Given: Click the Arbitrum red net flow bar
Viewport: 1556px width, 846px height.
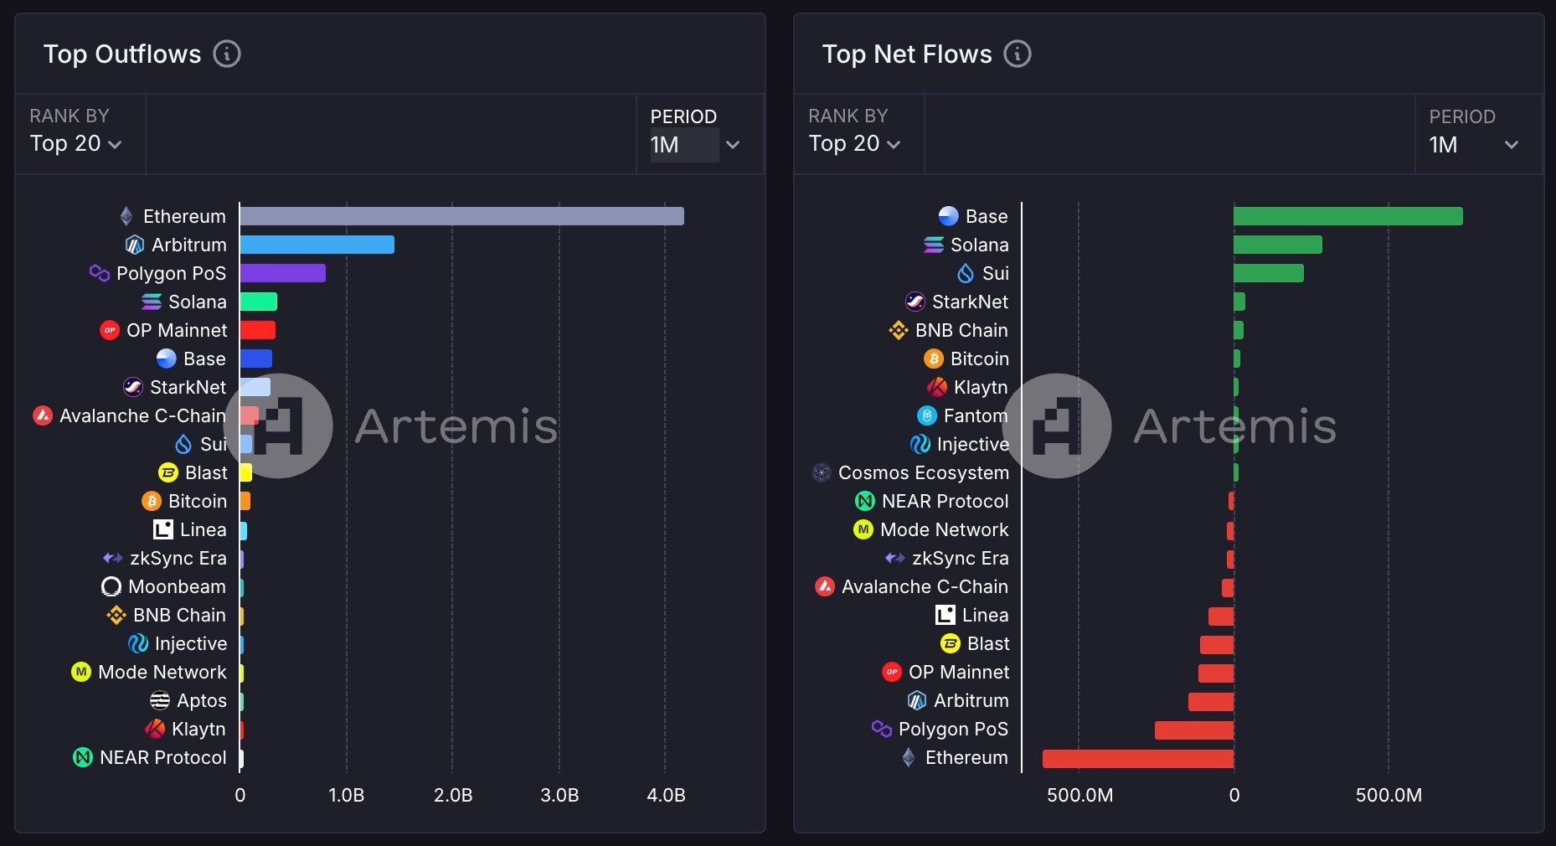Looking at the screenshot, I should pyautogui.click(x=1211, y=702).
